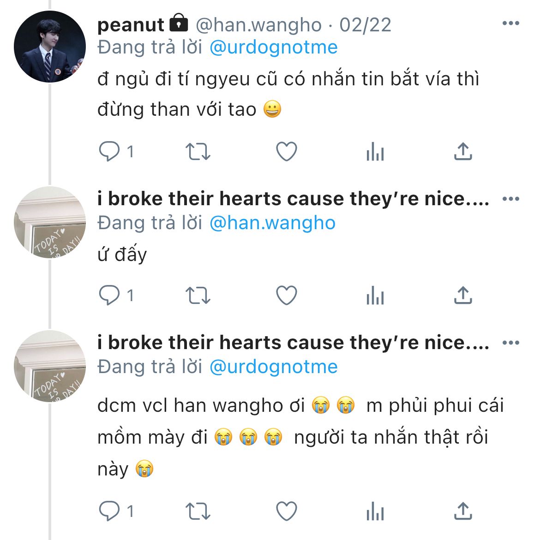The height and width of the screenshot is (540, 540).
Task: Open @urdognotme mention in peanut's tweet
Action: click(x=274, y=47)
